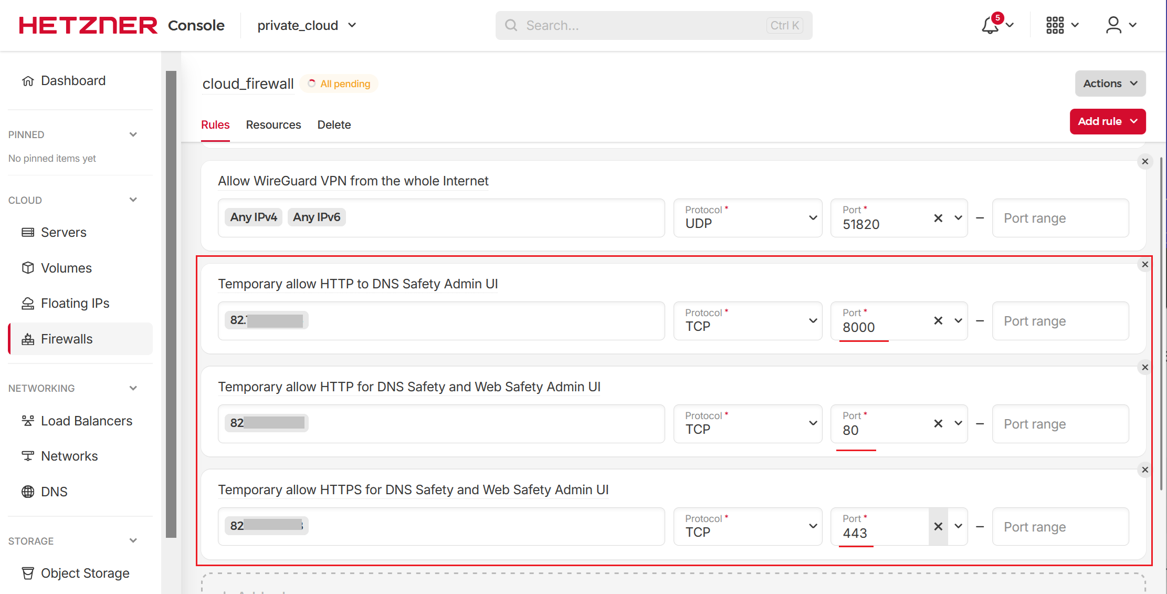Collapse the PINNED section

[x=133, y=134]
